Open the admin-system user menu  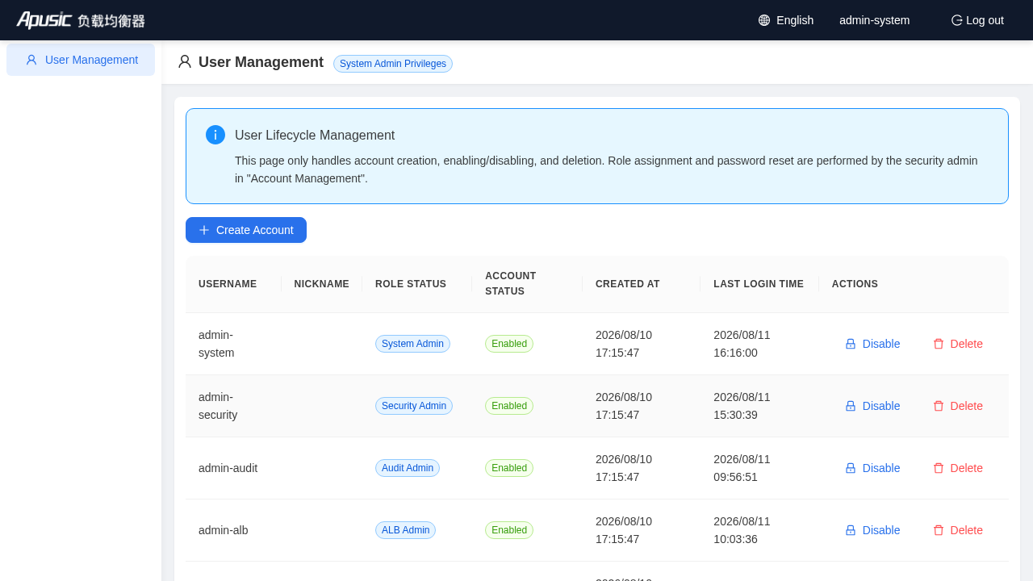click(x=874, y=20)
